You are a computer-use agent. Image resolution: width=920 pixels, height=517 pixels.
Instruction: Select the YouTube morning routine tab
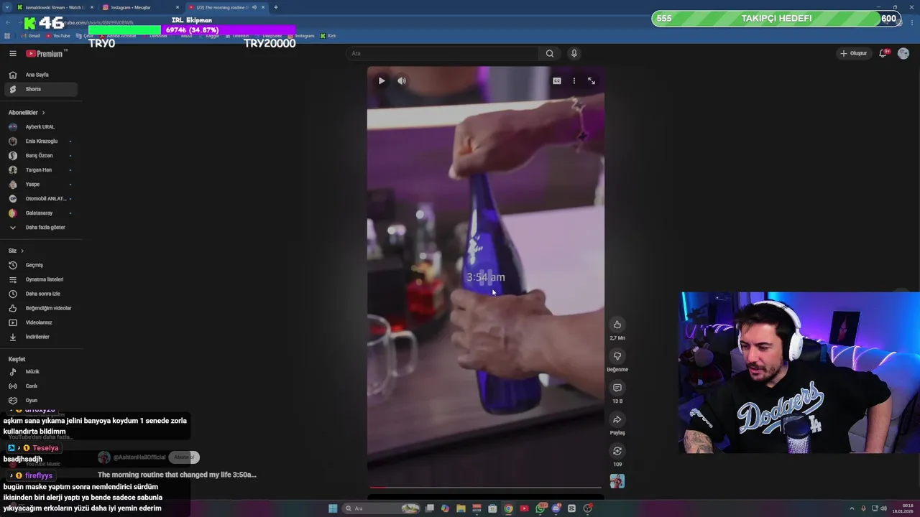coord(227,7)
